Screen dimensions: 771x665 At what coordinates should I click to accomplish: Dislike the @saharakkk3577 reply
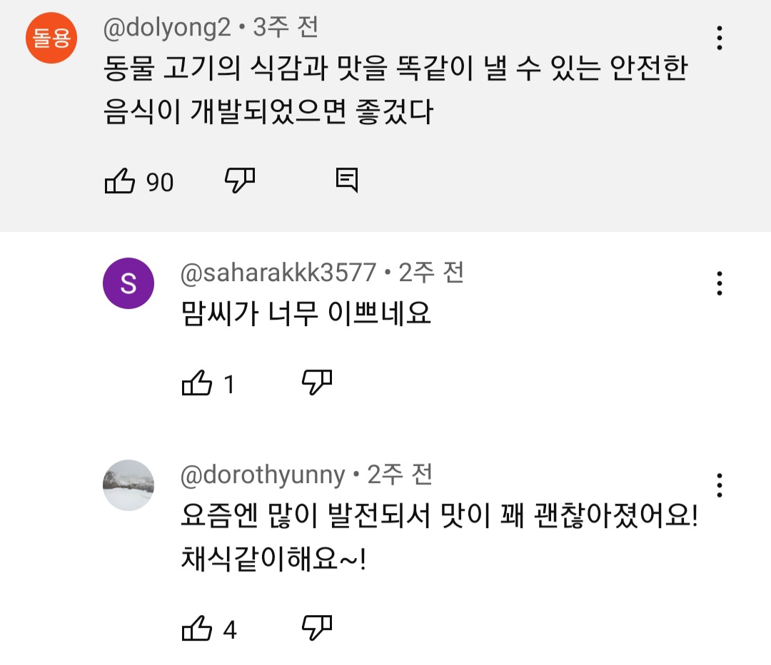tap(318, 383)
